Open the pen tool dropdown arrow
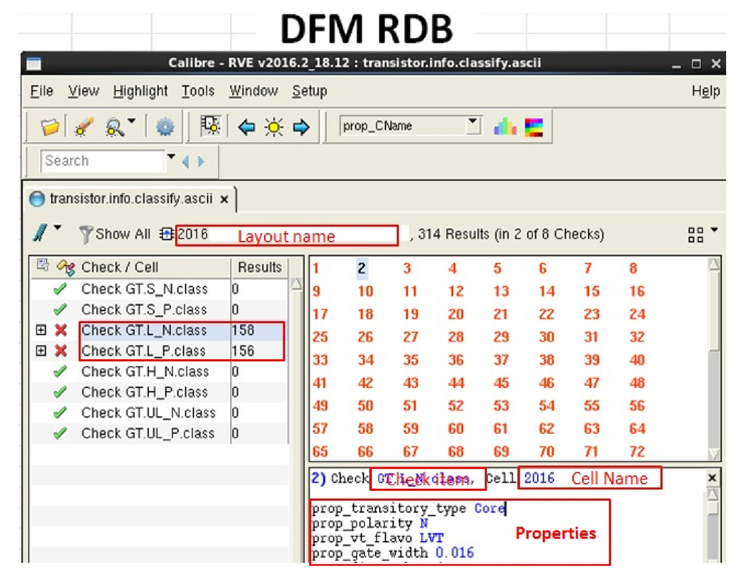 pyautogui.click(x=57, y=228)
